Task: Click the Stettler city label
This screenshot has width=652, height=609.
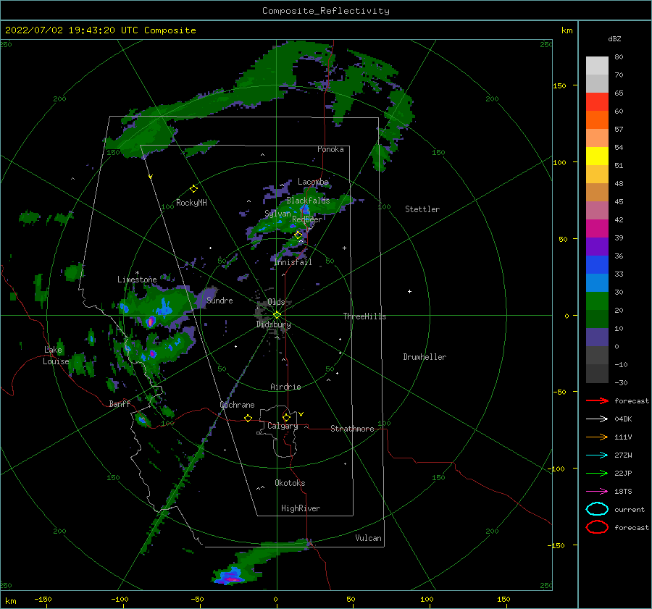Action: (x=422, y=209)
